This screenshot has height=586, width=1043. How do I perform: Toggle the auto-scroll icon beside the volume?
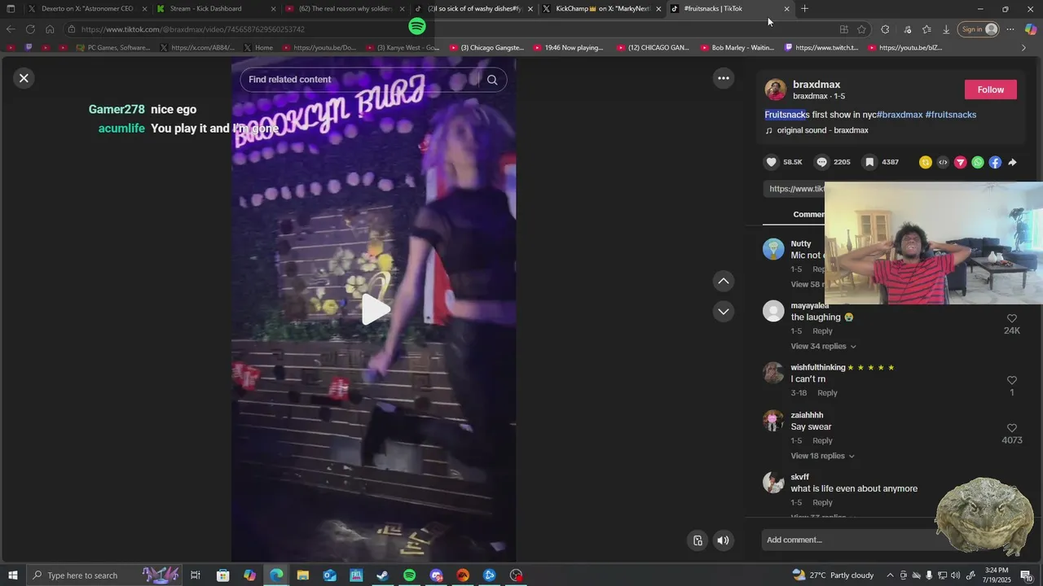698,540
